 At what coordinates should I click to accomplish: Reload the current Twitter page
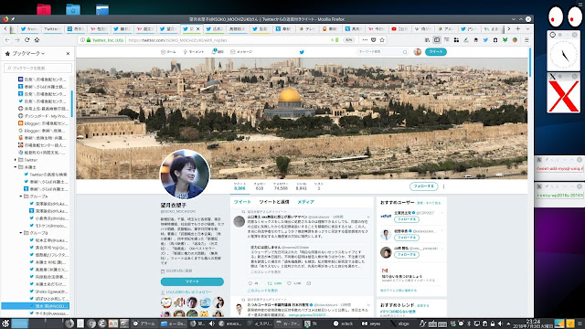pos(27,40)
